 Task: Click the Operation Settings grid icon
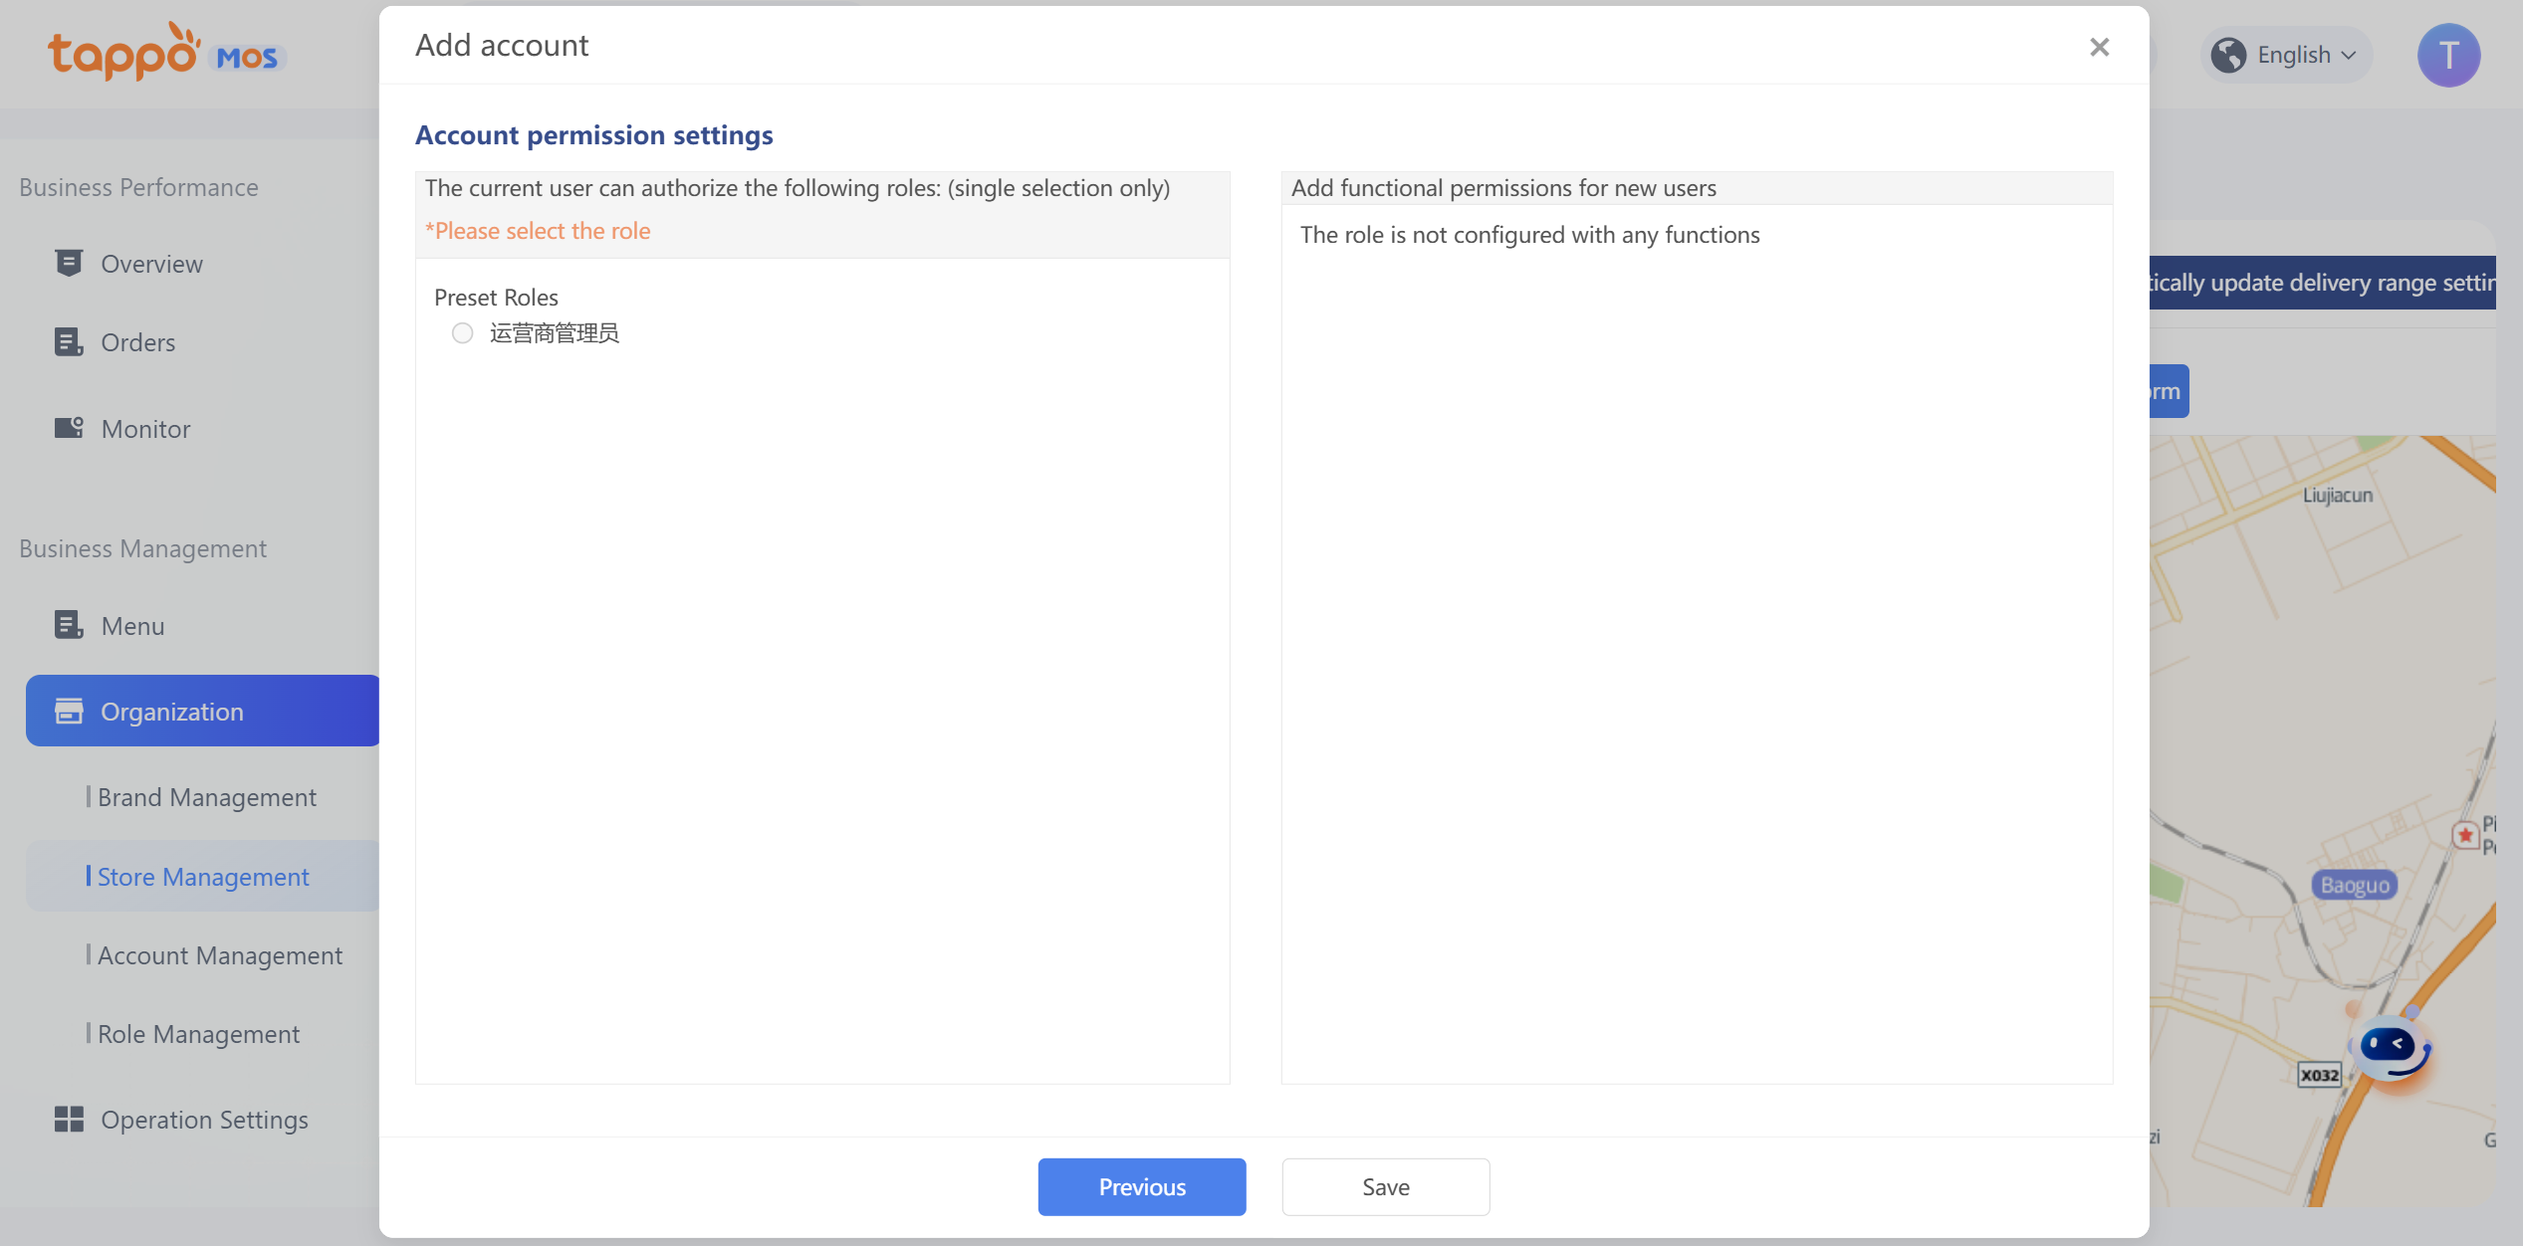69,1119
